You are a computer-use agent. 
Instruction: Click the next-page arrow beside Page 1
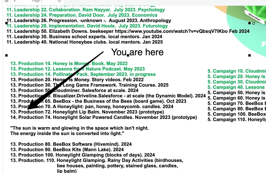click(15, 1)
